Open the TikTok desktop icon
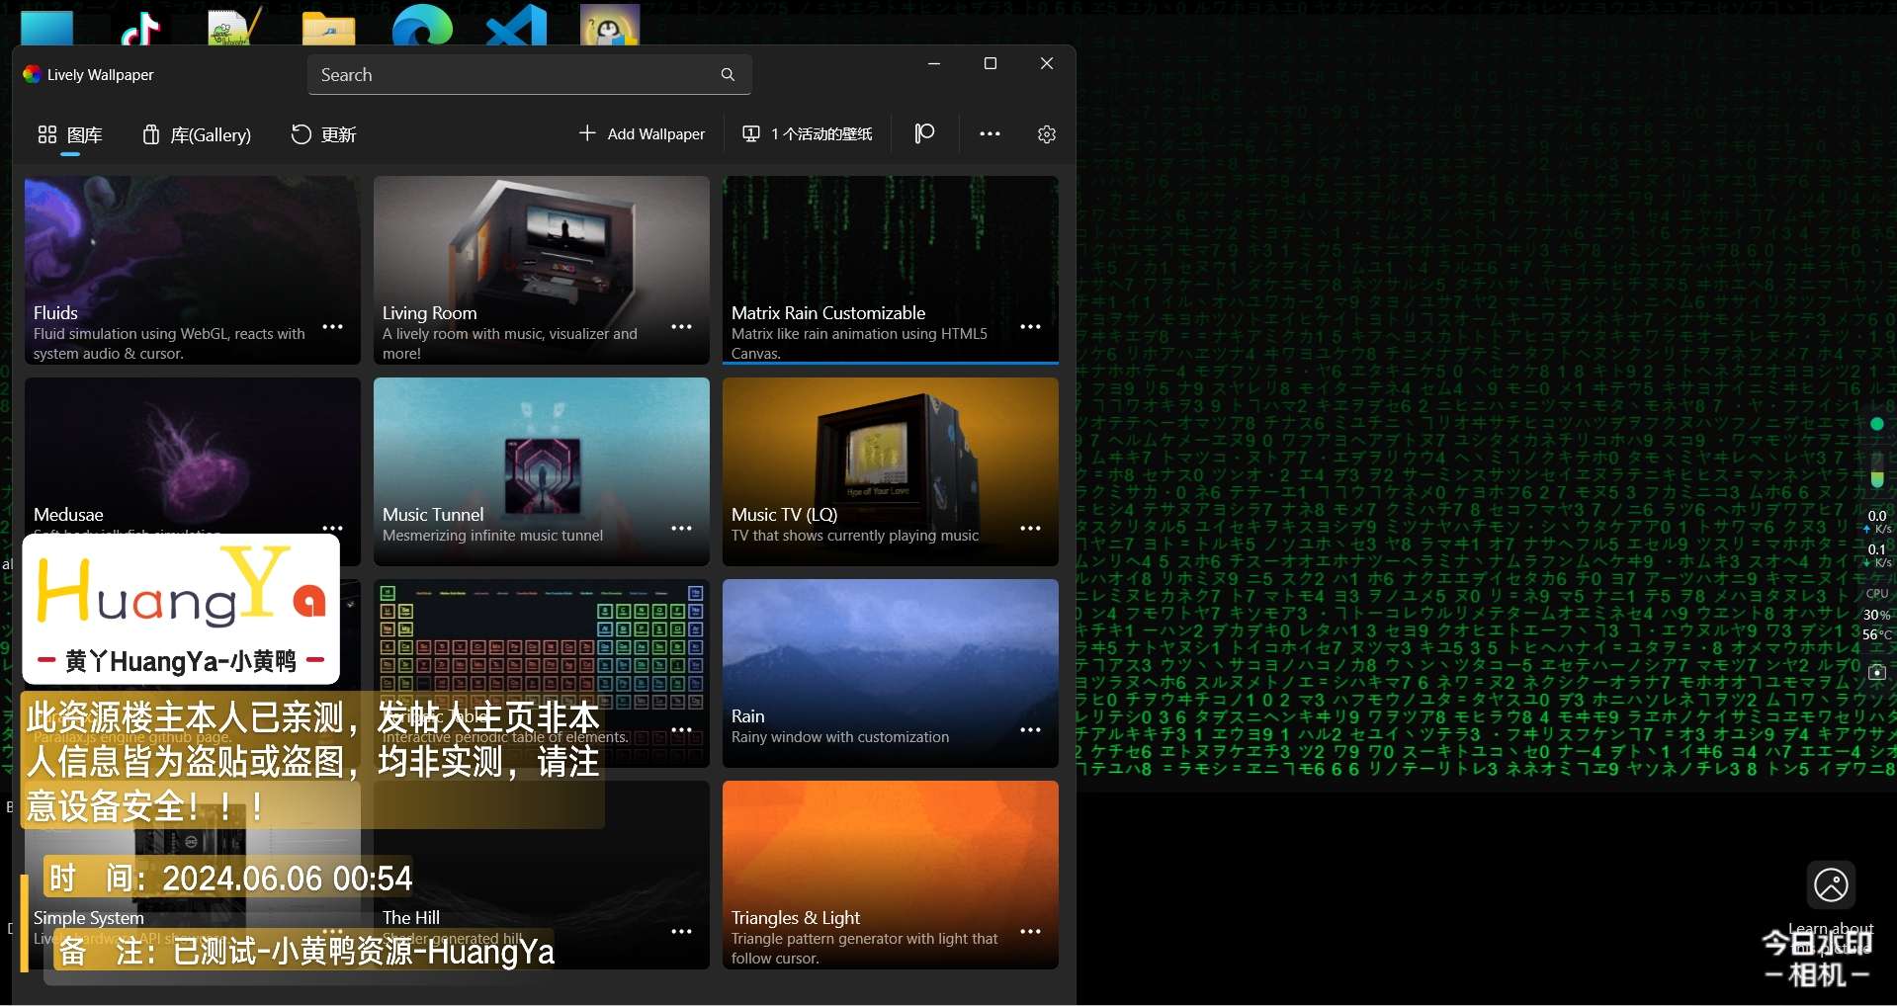This screenshot has width=1897, height=1006. 140,28
